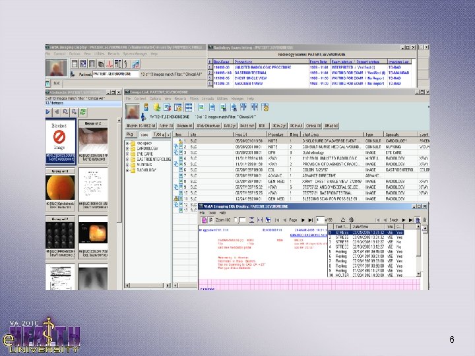475x356 pixels.
Task: Click the chest x-ray thumbnail in Abstracts
Action: click(x=93, y=278)
